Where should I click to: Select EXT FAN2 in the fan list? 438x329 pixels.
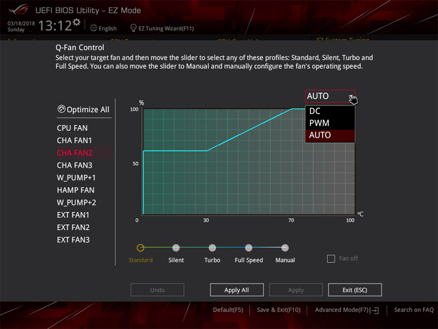[x=73, y=227]
